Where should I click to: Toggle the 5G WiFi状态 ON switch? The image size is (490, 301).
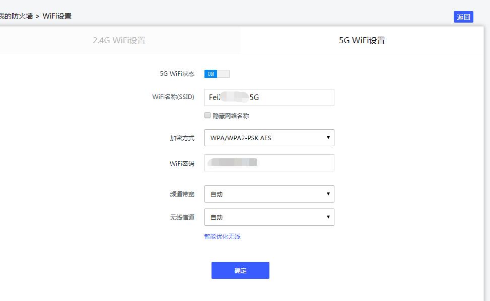(211, 74)
